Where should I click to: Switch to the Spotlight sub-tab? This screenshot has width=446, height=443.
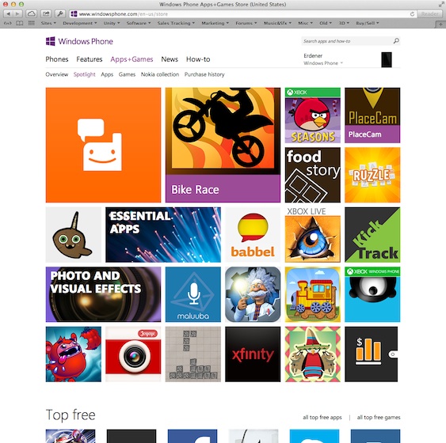85,74
